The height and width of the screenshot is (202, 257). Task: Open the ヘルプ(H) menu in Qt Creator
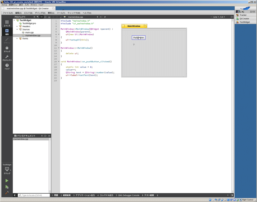coord(87,13)
